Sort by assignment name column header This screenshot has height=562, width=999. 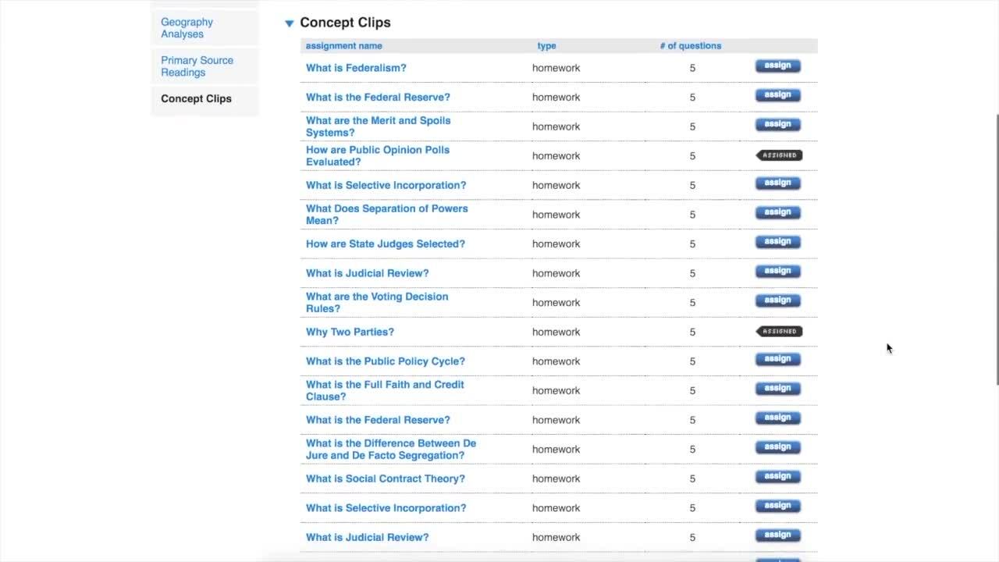pyautogui.click(x=343, y=46)
